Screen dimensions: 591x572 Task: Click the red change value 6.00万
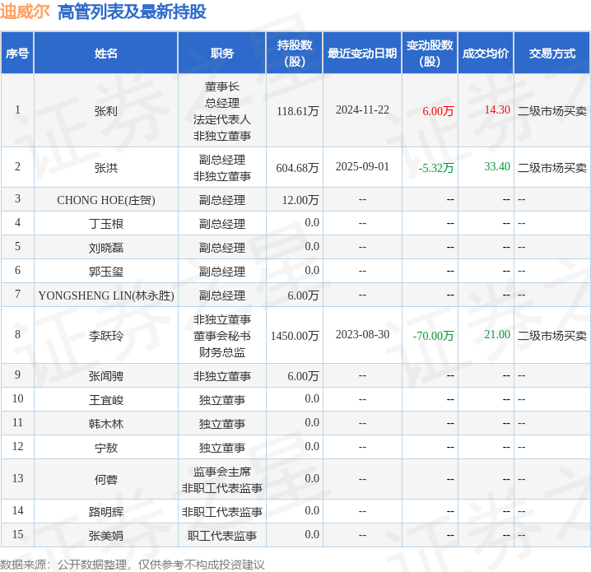click(x=438, y=111)
